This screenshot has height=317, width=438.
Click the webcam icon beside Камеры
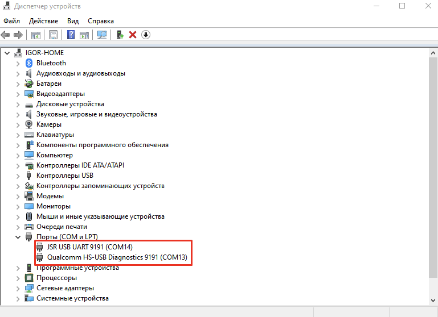pos(29,124)
